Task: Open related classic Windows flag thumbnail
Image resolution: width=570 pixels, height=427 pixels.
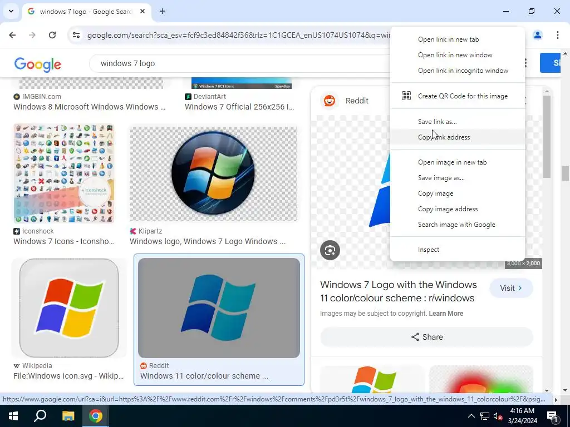Action: click(372, 379)
